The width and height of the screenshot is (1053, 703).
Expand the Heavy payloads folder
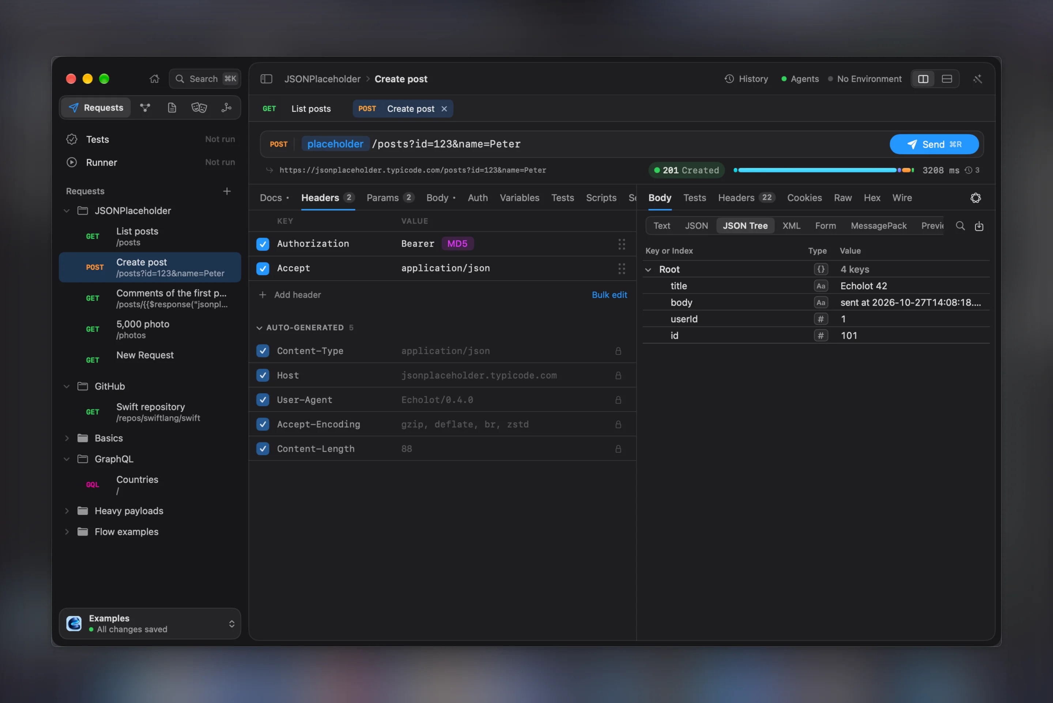click(x=67, y=511)
